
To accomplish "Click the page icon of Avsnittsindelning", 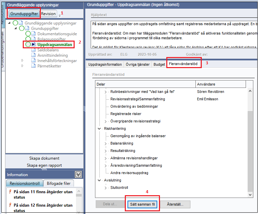I will click(x=33, y=55).
